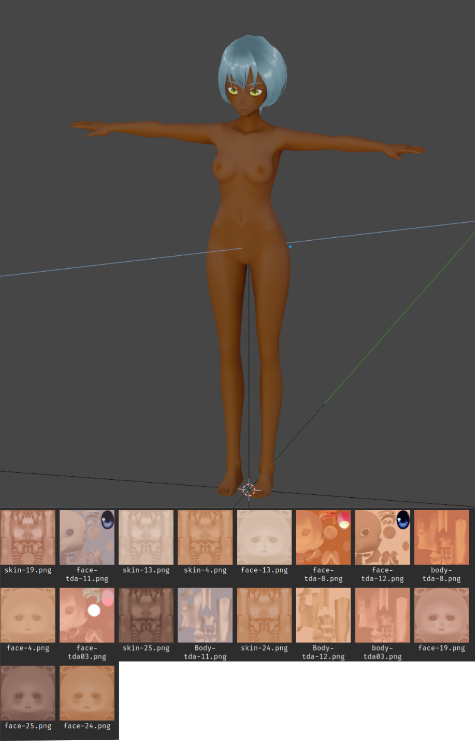
Task: Click the skin-24.png file name
Action: [x=264, y=648]
